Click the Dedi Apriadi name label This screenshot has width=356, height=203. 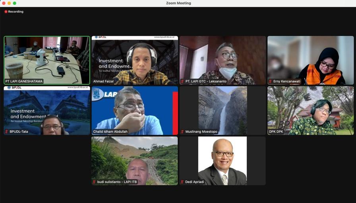point(195,182)
